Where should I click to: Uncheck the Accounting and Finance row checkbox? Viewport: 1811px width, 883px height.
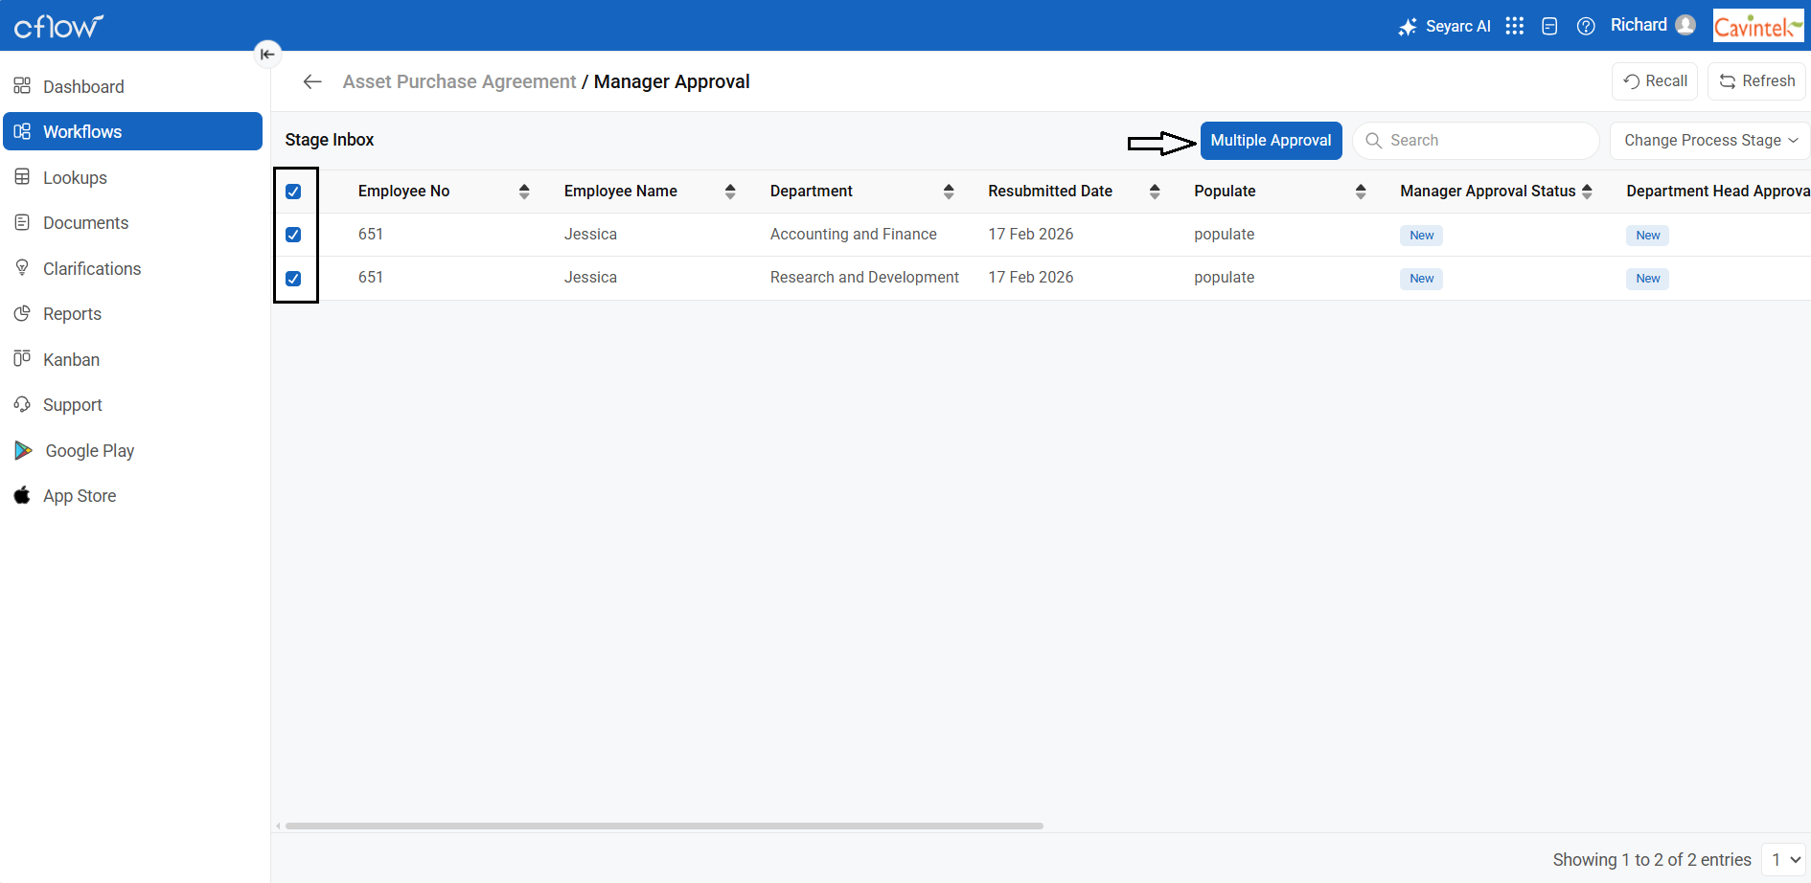[293, 235]
